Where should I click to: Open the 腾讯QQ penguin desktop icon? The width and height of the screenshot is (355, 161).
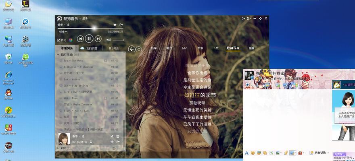[x=8, y=95]
